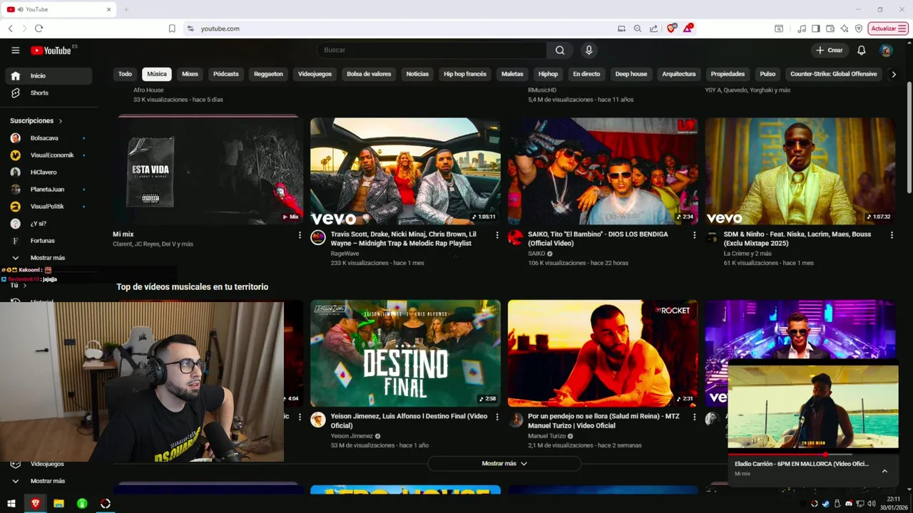Click the YouTube logo
This screenshot has width=913, height=513.
tap(51, 50)
